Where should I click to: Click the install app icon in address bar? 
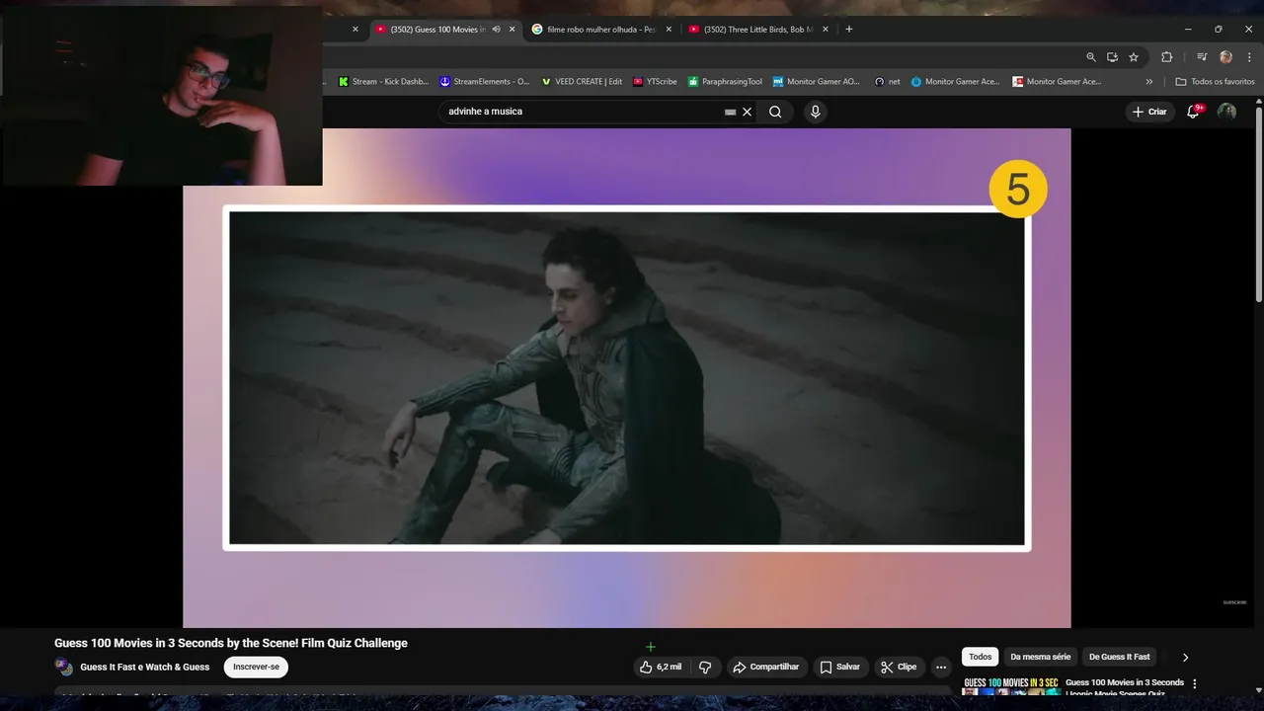click(x=1112, y=57)
